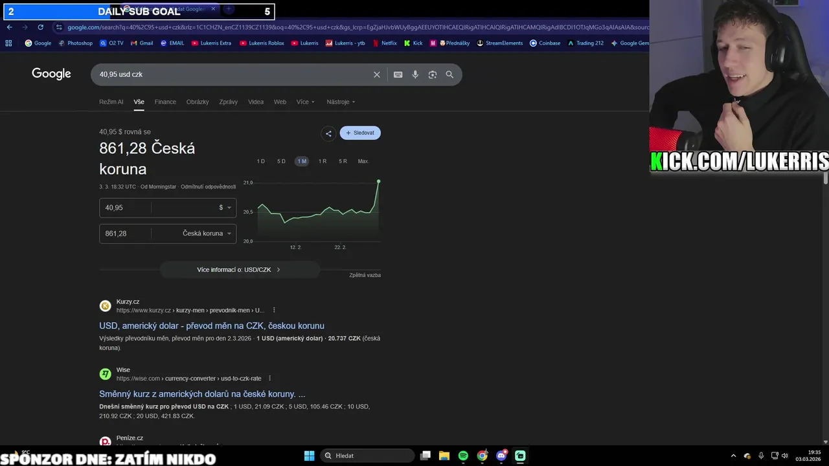The height and width of the screenshot is (466, 829).
Task: Share the currency conversion result
Action: click(328, 133)
